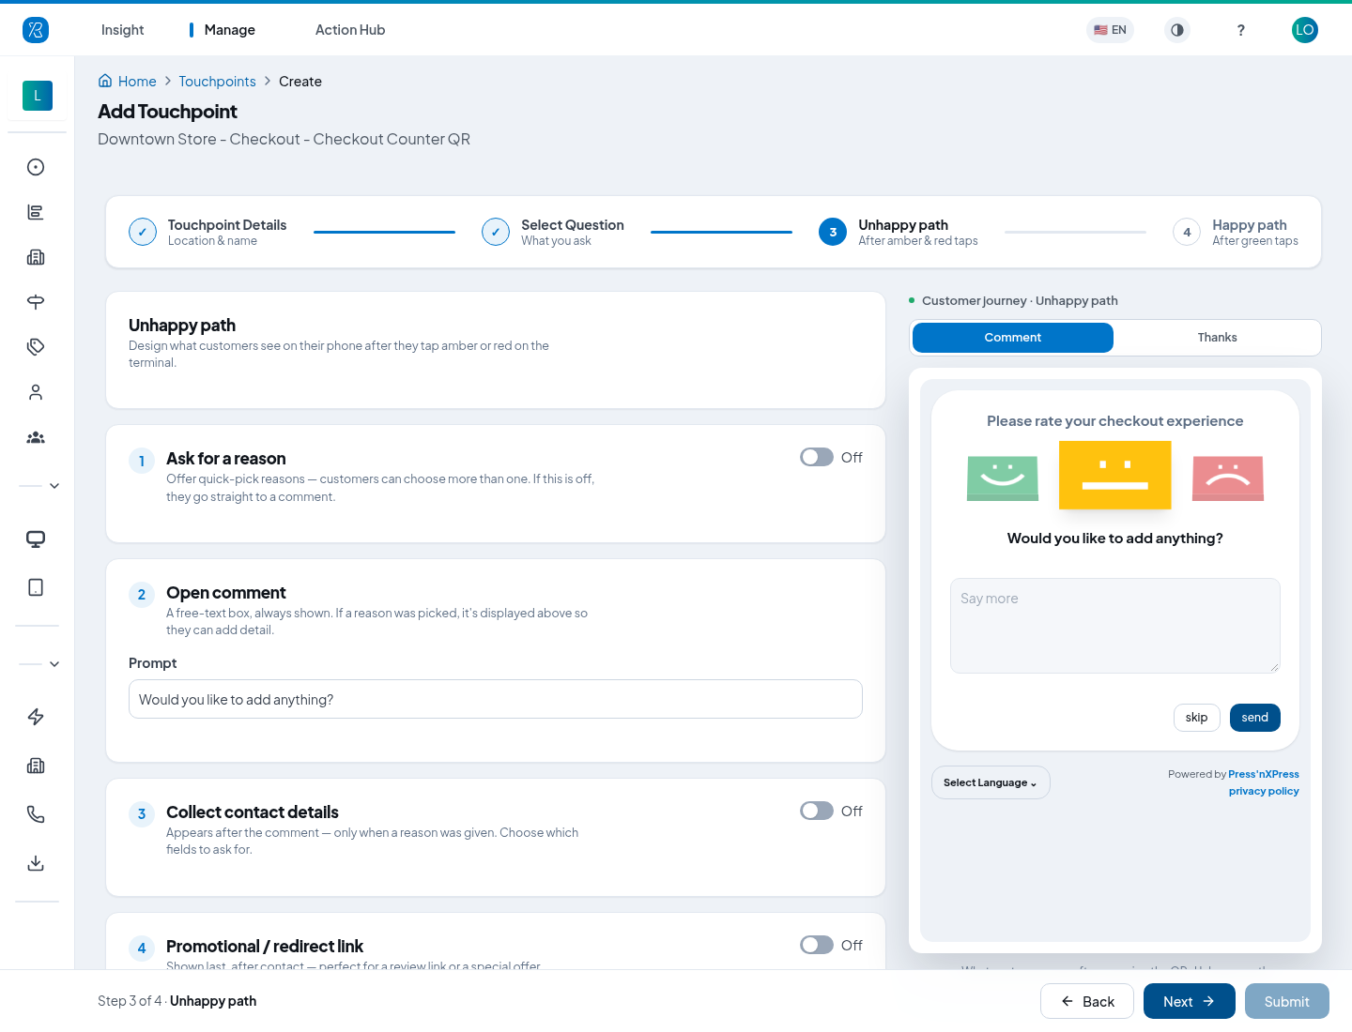Open the Manage menu

pyautogui.click(x=230, y=30)
